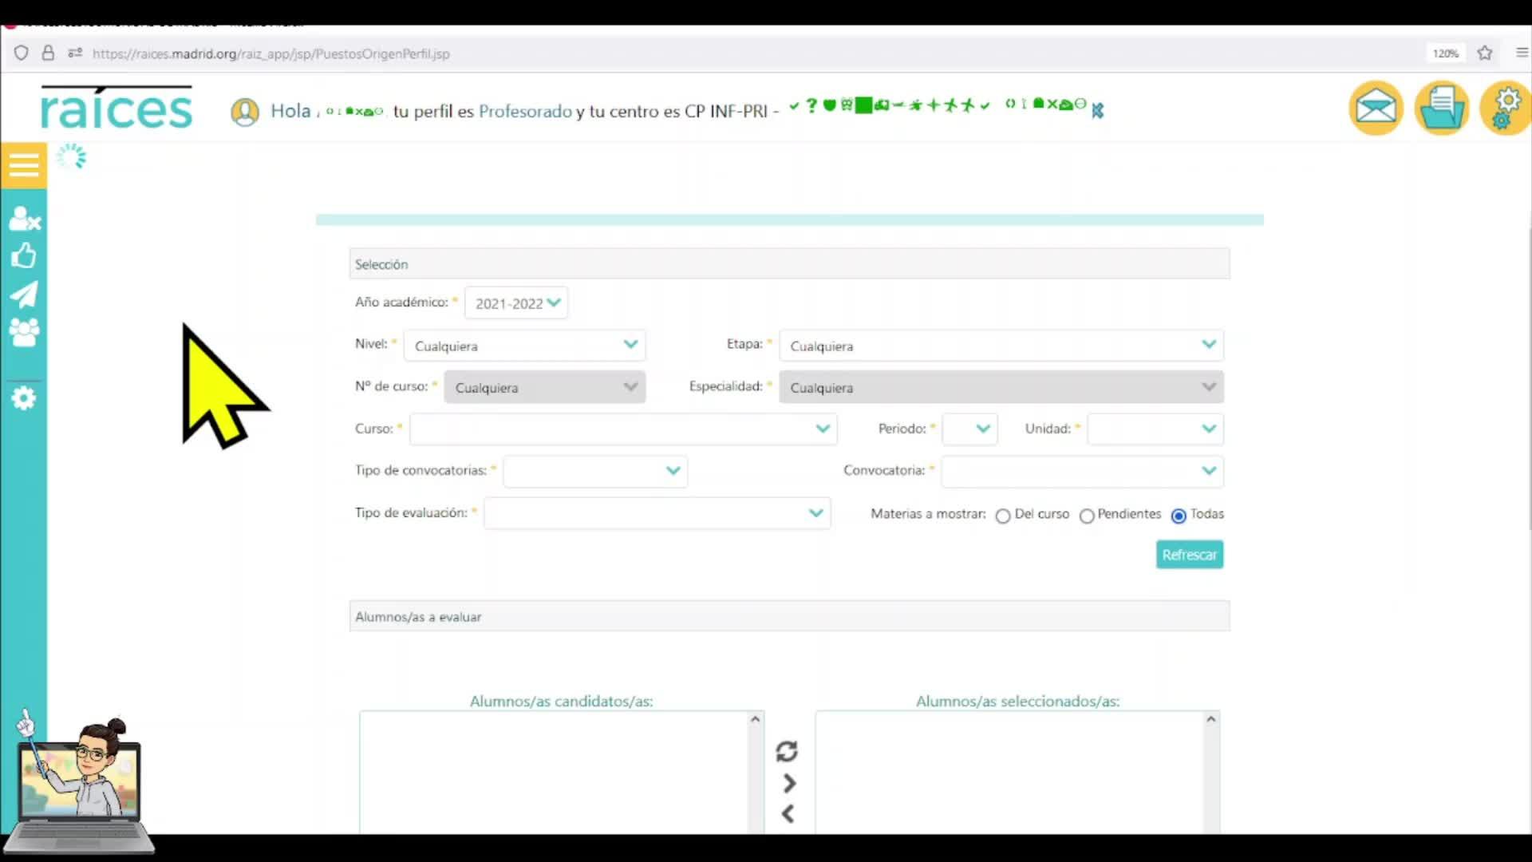Image resolution: width=1532 pixels, height=862 pixels.
Task: Open the Año académico dropdown
Action: (516, 303)
